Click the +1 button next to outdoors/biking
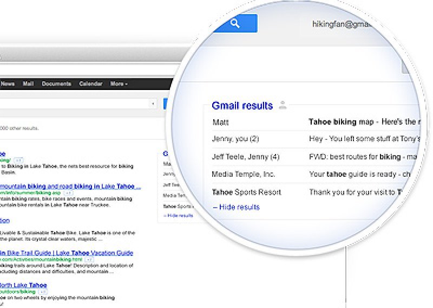This screenshot has height=308, width=433. pyautogui.click(x=42, y=292)
